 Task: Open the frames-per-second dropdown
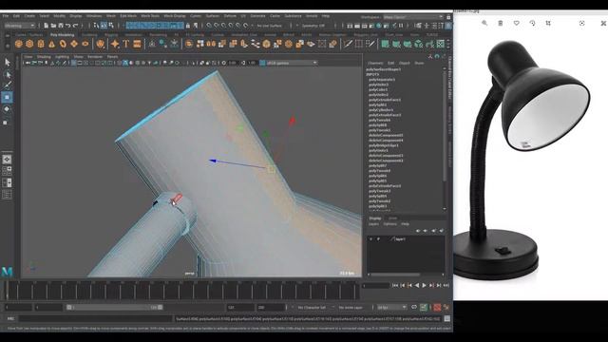point(391,308)
